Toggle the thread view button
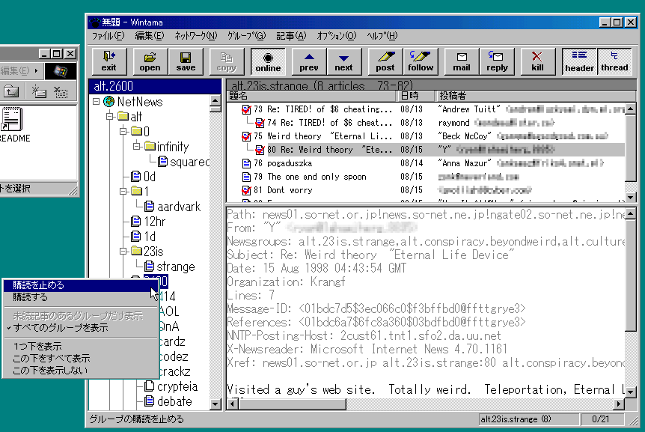This screenshot has width=645, height=432. (x=614, y=61)
